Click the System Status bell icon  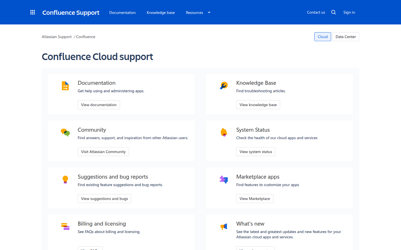pos(224,132)
